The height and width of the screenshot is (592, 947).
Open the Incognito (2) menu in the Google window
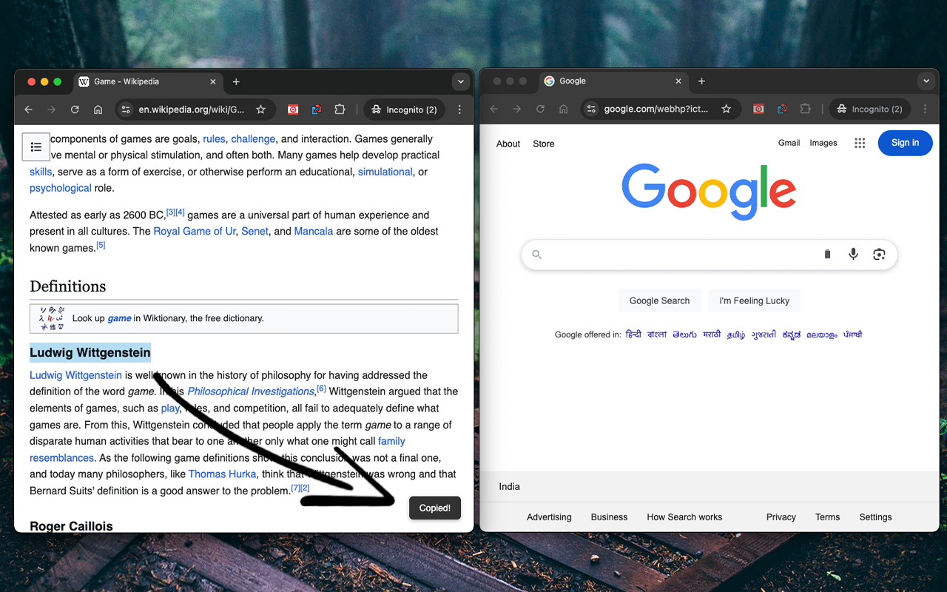coord(870,109)
